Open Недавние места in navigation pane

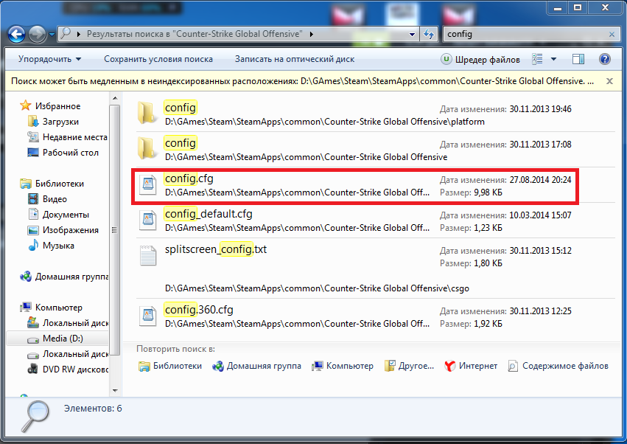[x=74, y=137]
